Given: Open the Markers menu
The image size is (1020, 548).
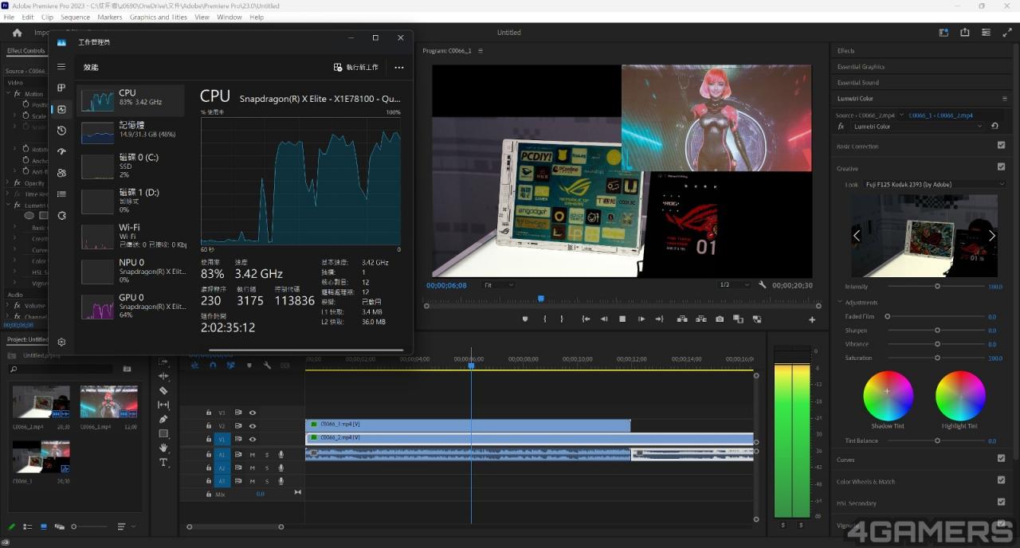Looking at the screenshot, I should (110, 17).
